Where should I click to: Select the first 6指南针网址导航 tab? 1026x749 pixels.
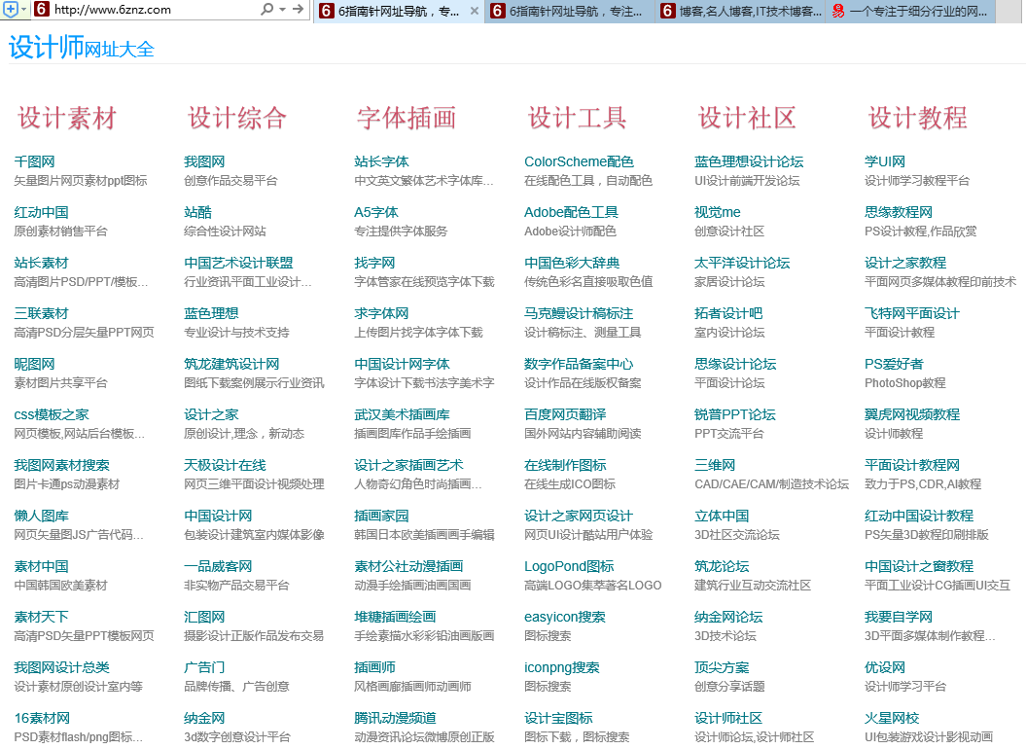click(x=399, y=11)
